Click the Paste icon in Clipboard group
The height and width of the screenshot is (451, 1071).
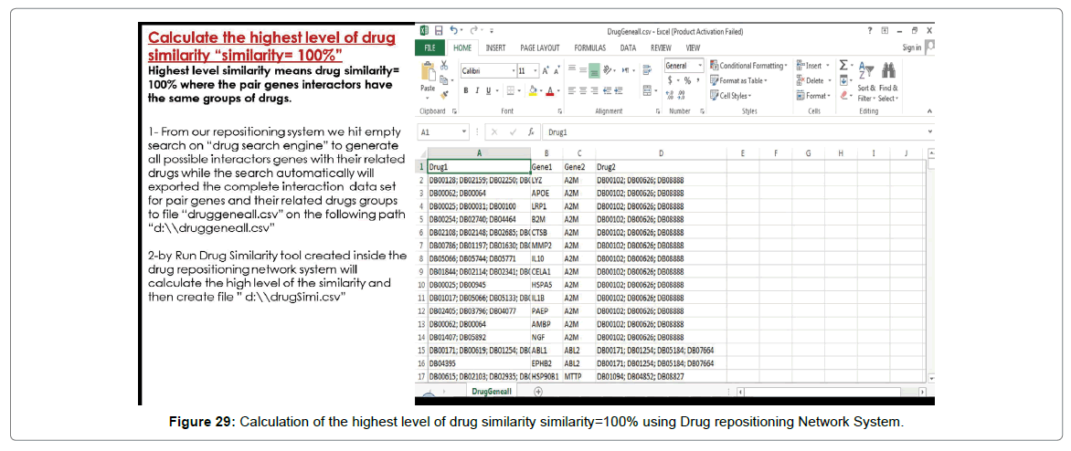tap(428, 74)
